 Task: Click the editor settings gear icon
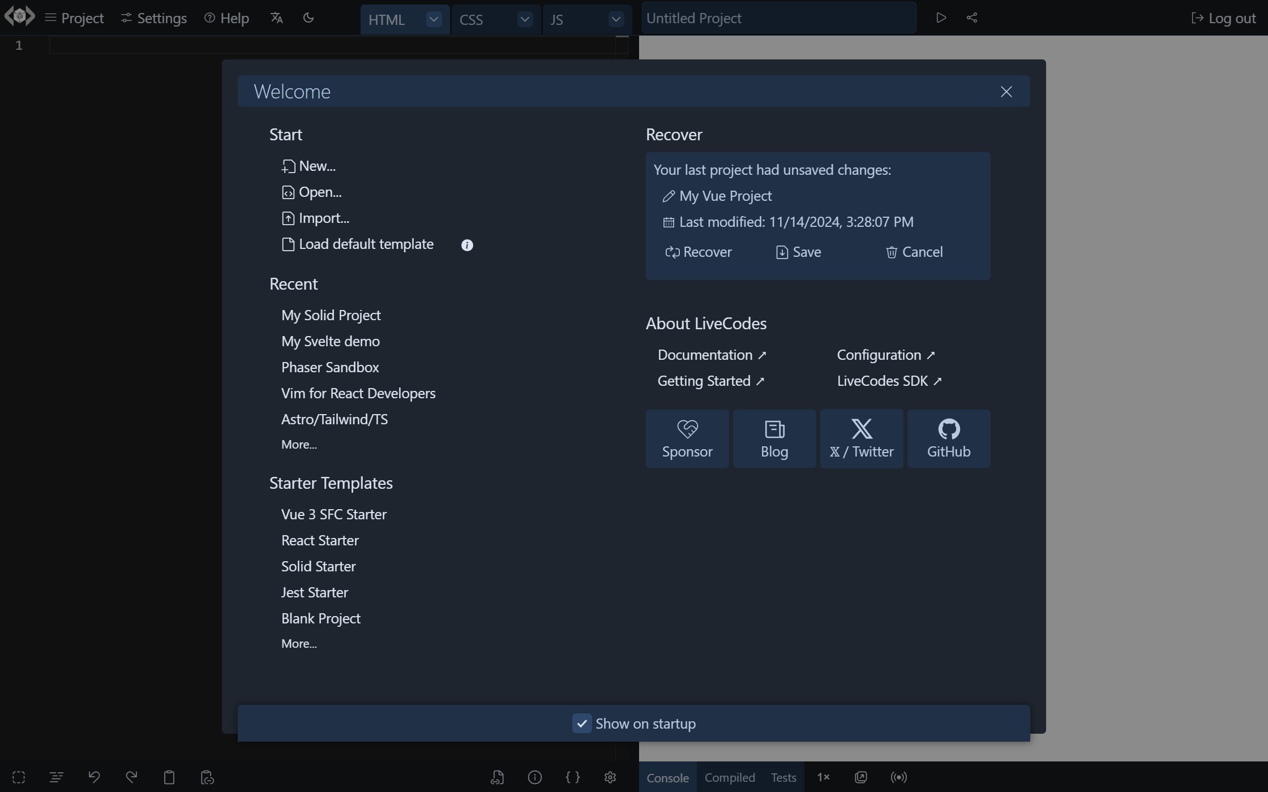coord(610,777)
